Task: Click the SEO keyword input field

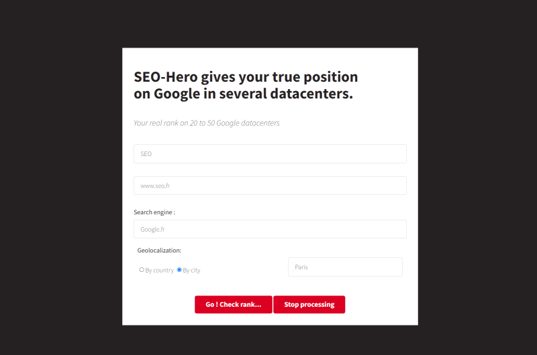Action: [x=270, y=154]
